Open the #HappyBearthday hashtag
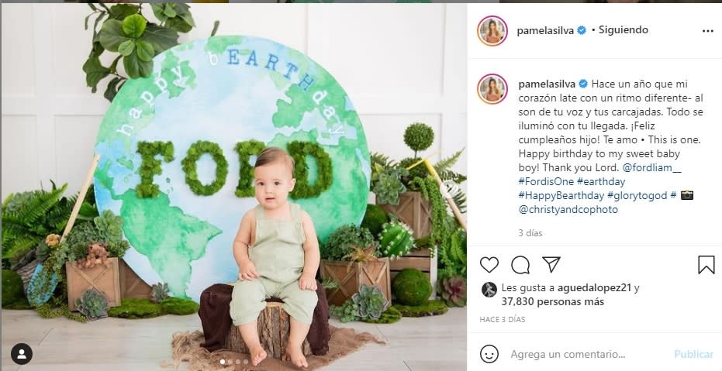This screenshot has width=722, height=371. [x=561, y=195]
